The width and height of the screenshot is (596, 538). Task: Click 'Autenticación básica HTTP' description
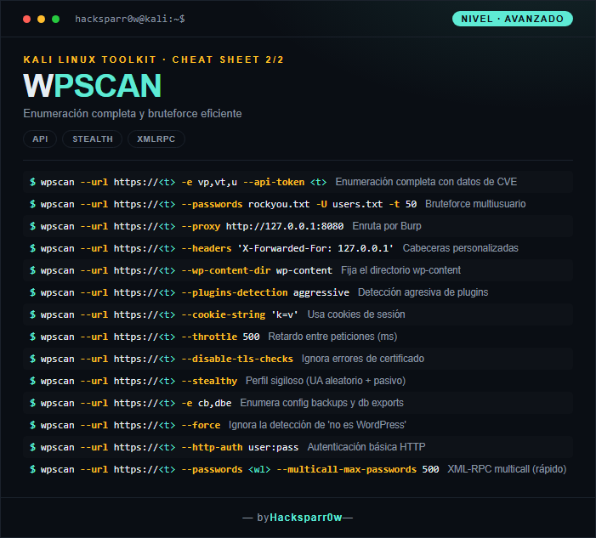[366, 447]
